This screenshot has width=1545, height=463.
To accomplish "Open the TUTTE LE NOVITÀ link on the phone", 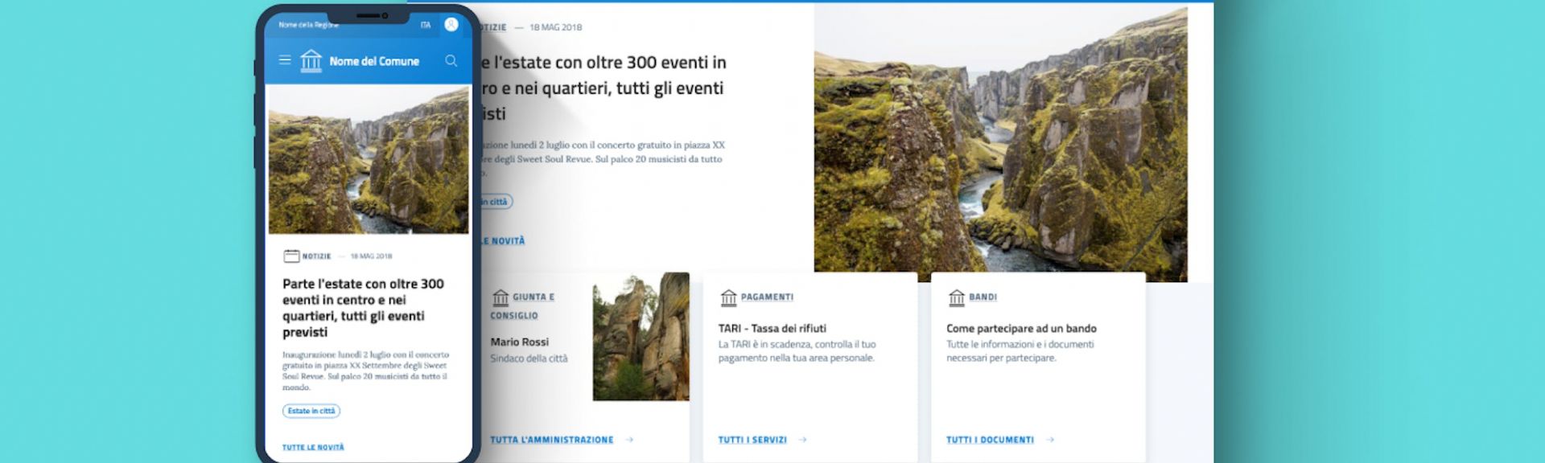I will 313,447.
